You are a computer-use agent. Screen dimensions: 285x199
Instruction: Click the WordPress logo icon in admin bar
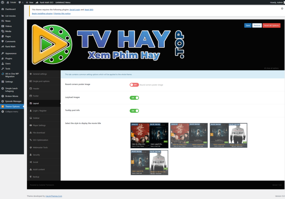[3, 2]
